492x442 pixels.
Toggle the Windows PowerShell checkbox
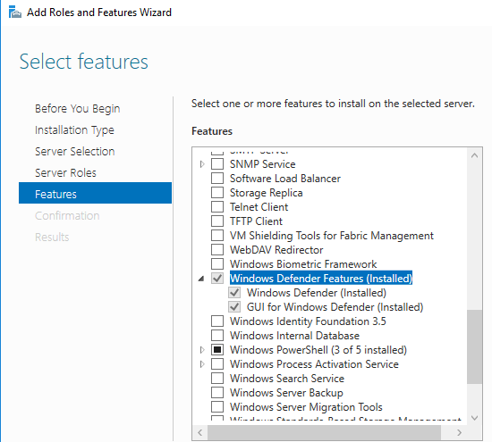[217, 350]
